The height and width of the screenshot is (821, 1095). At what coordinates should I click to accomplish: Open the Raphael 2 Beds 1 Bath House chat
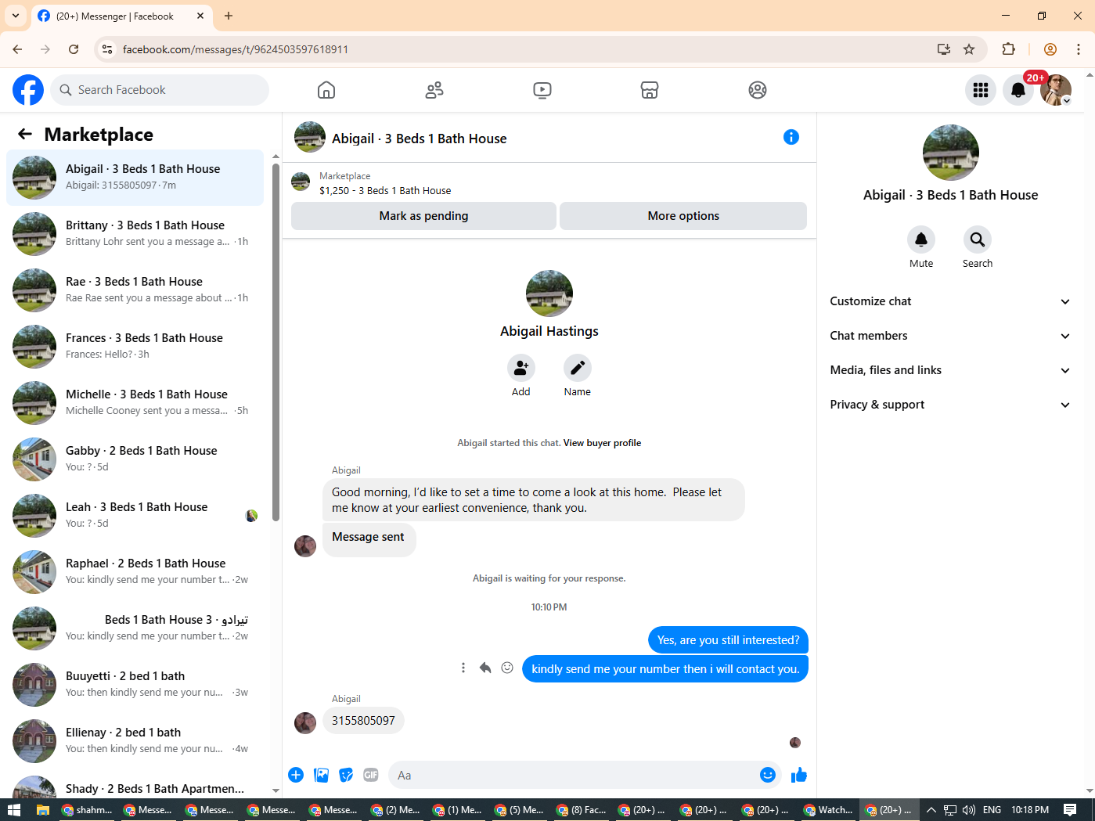coord(135,572)
